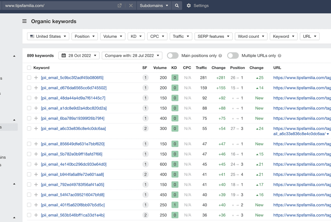Open Compare with: 28 Jul 2022 dropdown
The image size is (331, 222).
pyautogui.click(x=132, y=55)
